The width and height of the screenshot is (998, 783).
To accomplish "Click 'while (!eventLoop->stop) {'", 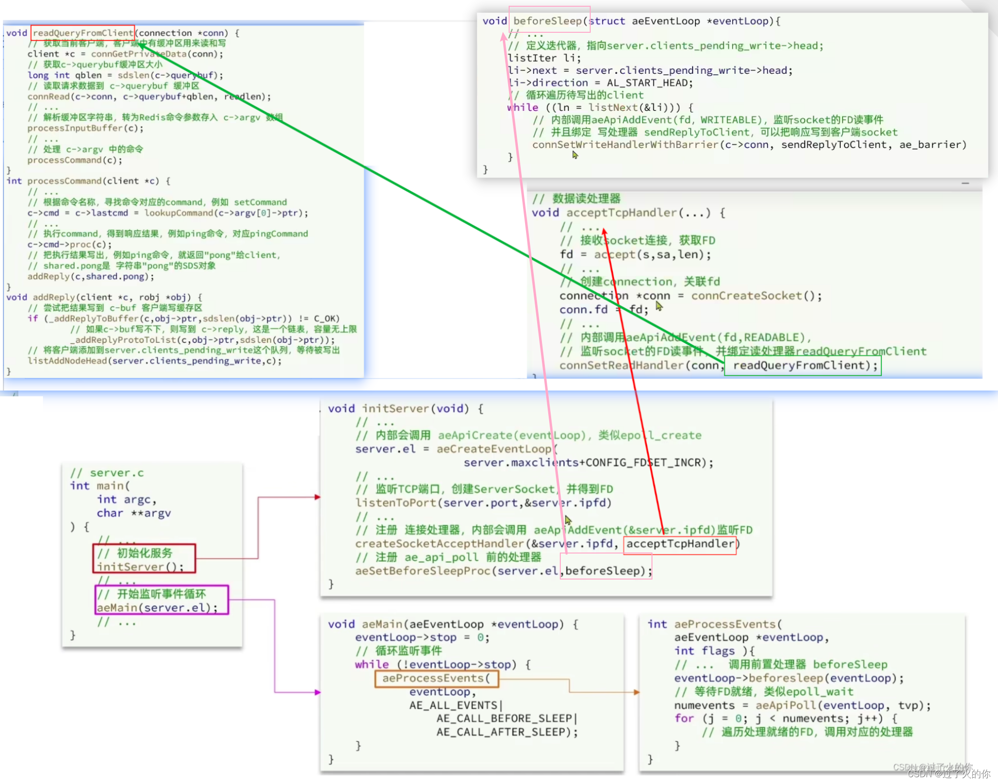I will (443, 664).
